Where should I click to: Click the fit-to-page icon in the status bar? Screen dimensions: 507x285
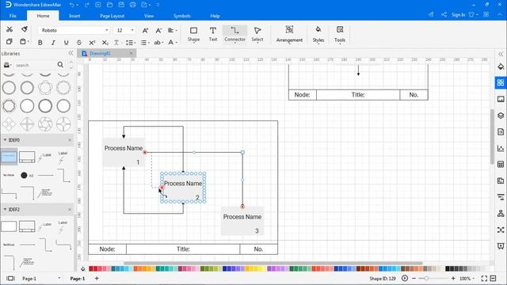[x=484, y=278]
